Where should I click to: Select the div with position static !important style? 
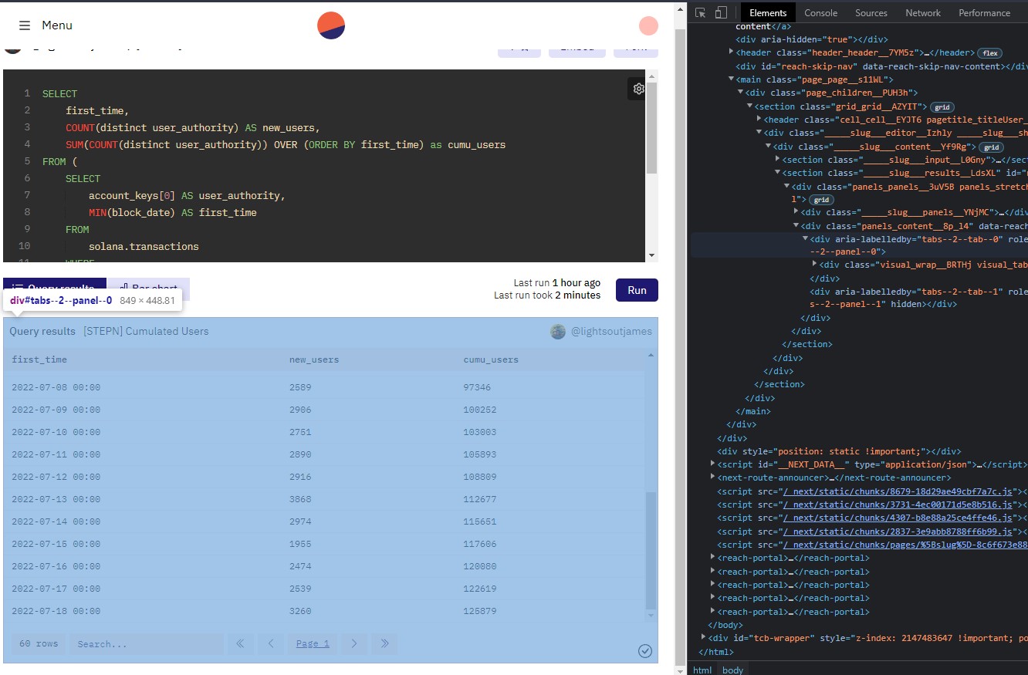[839, 451]
